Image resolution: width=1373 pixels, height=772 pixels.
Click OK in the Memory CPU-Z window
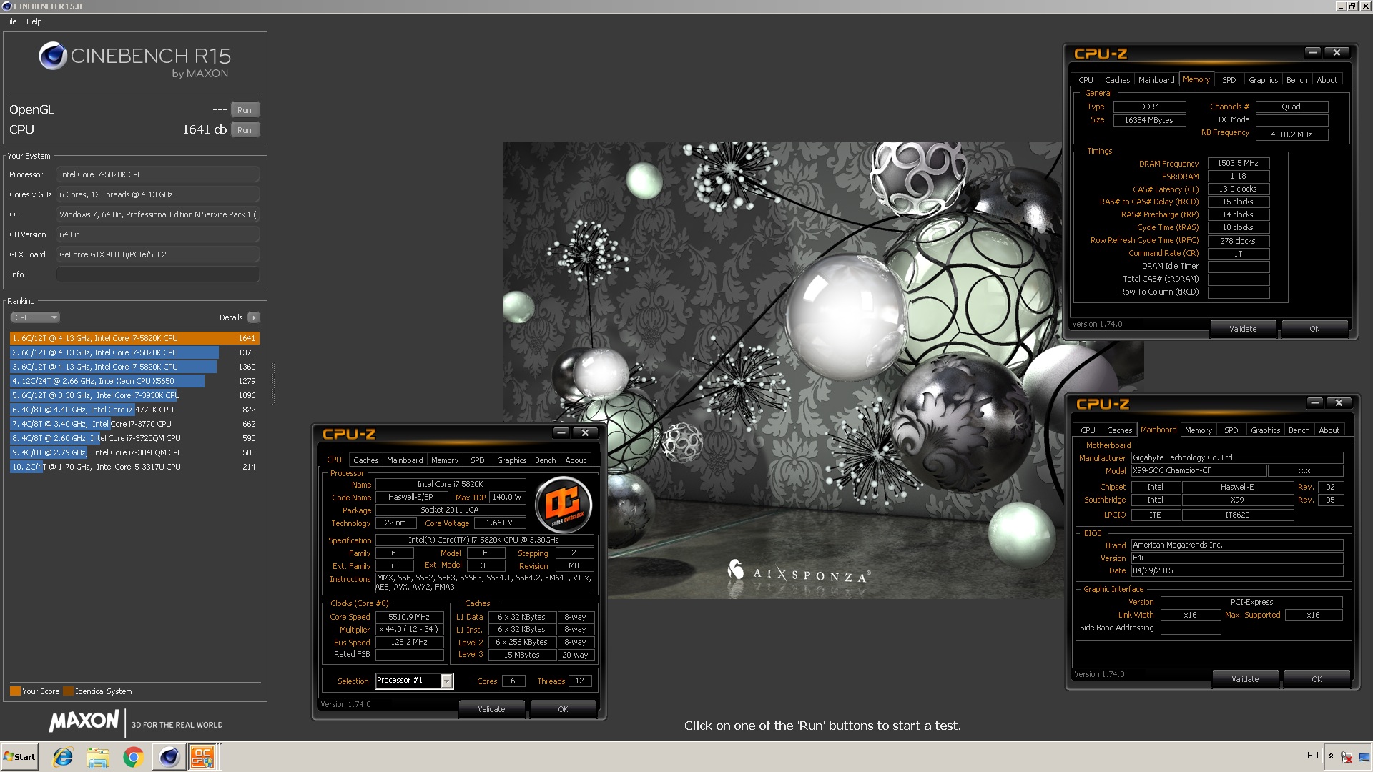pyautogui.click(x=1314, y=329)
